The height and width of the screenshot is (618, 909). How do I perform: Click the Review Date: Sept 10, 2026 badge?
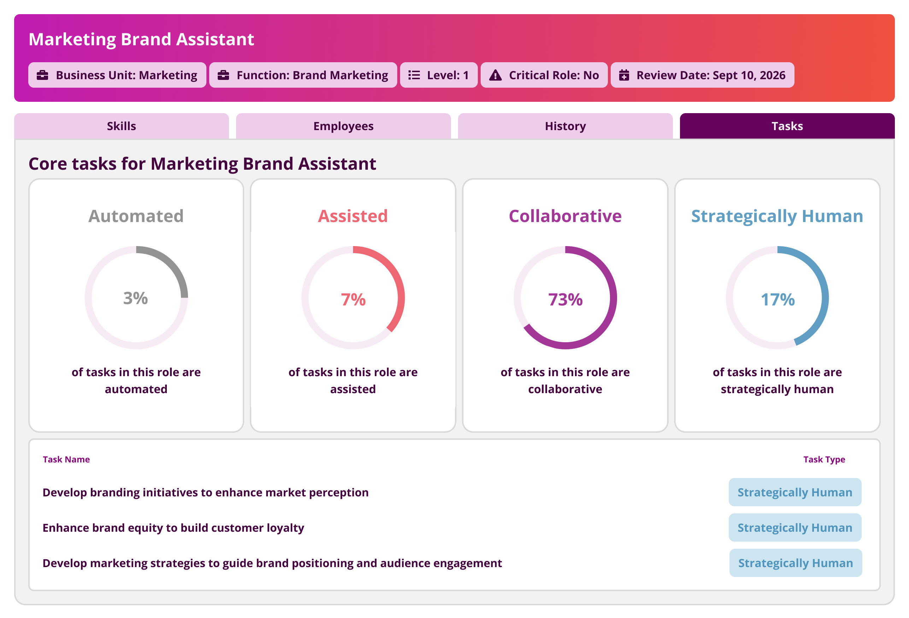703,75
